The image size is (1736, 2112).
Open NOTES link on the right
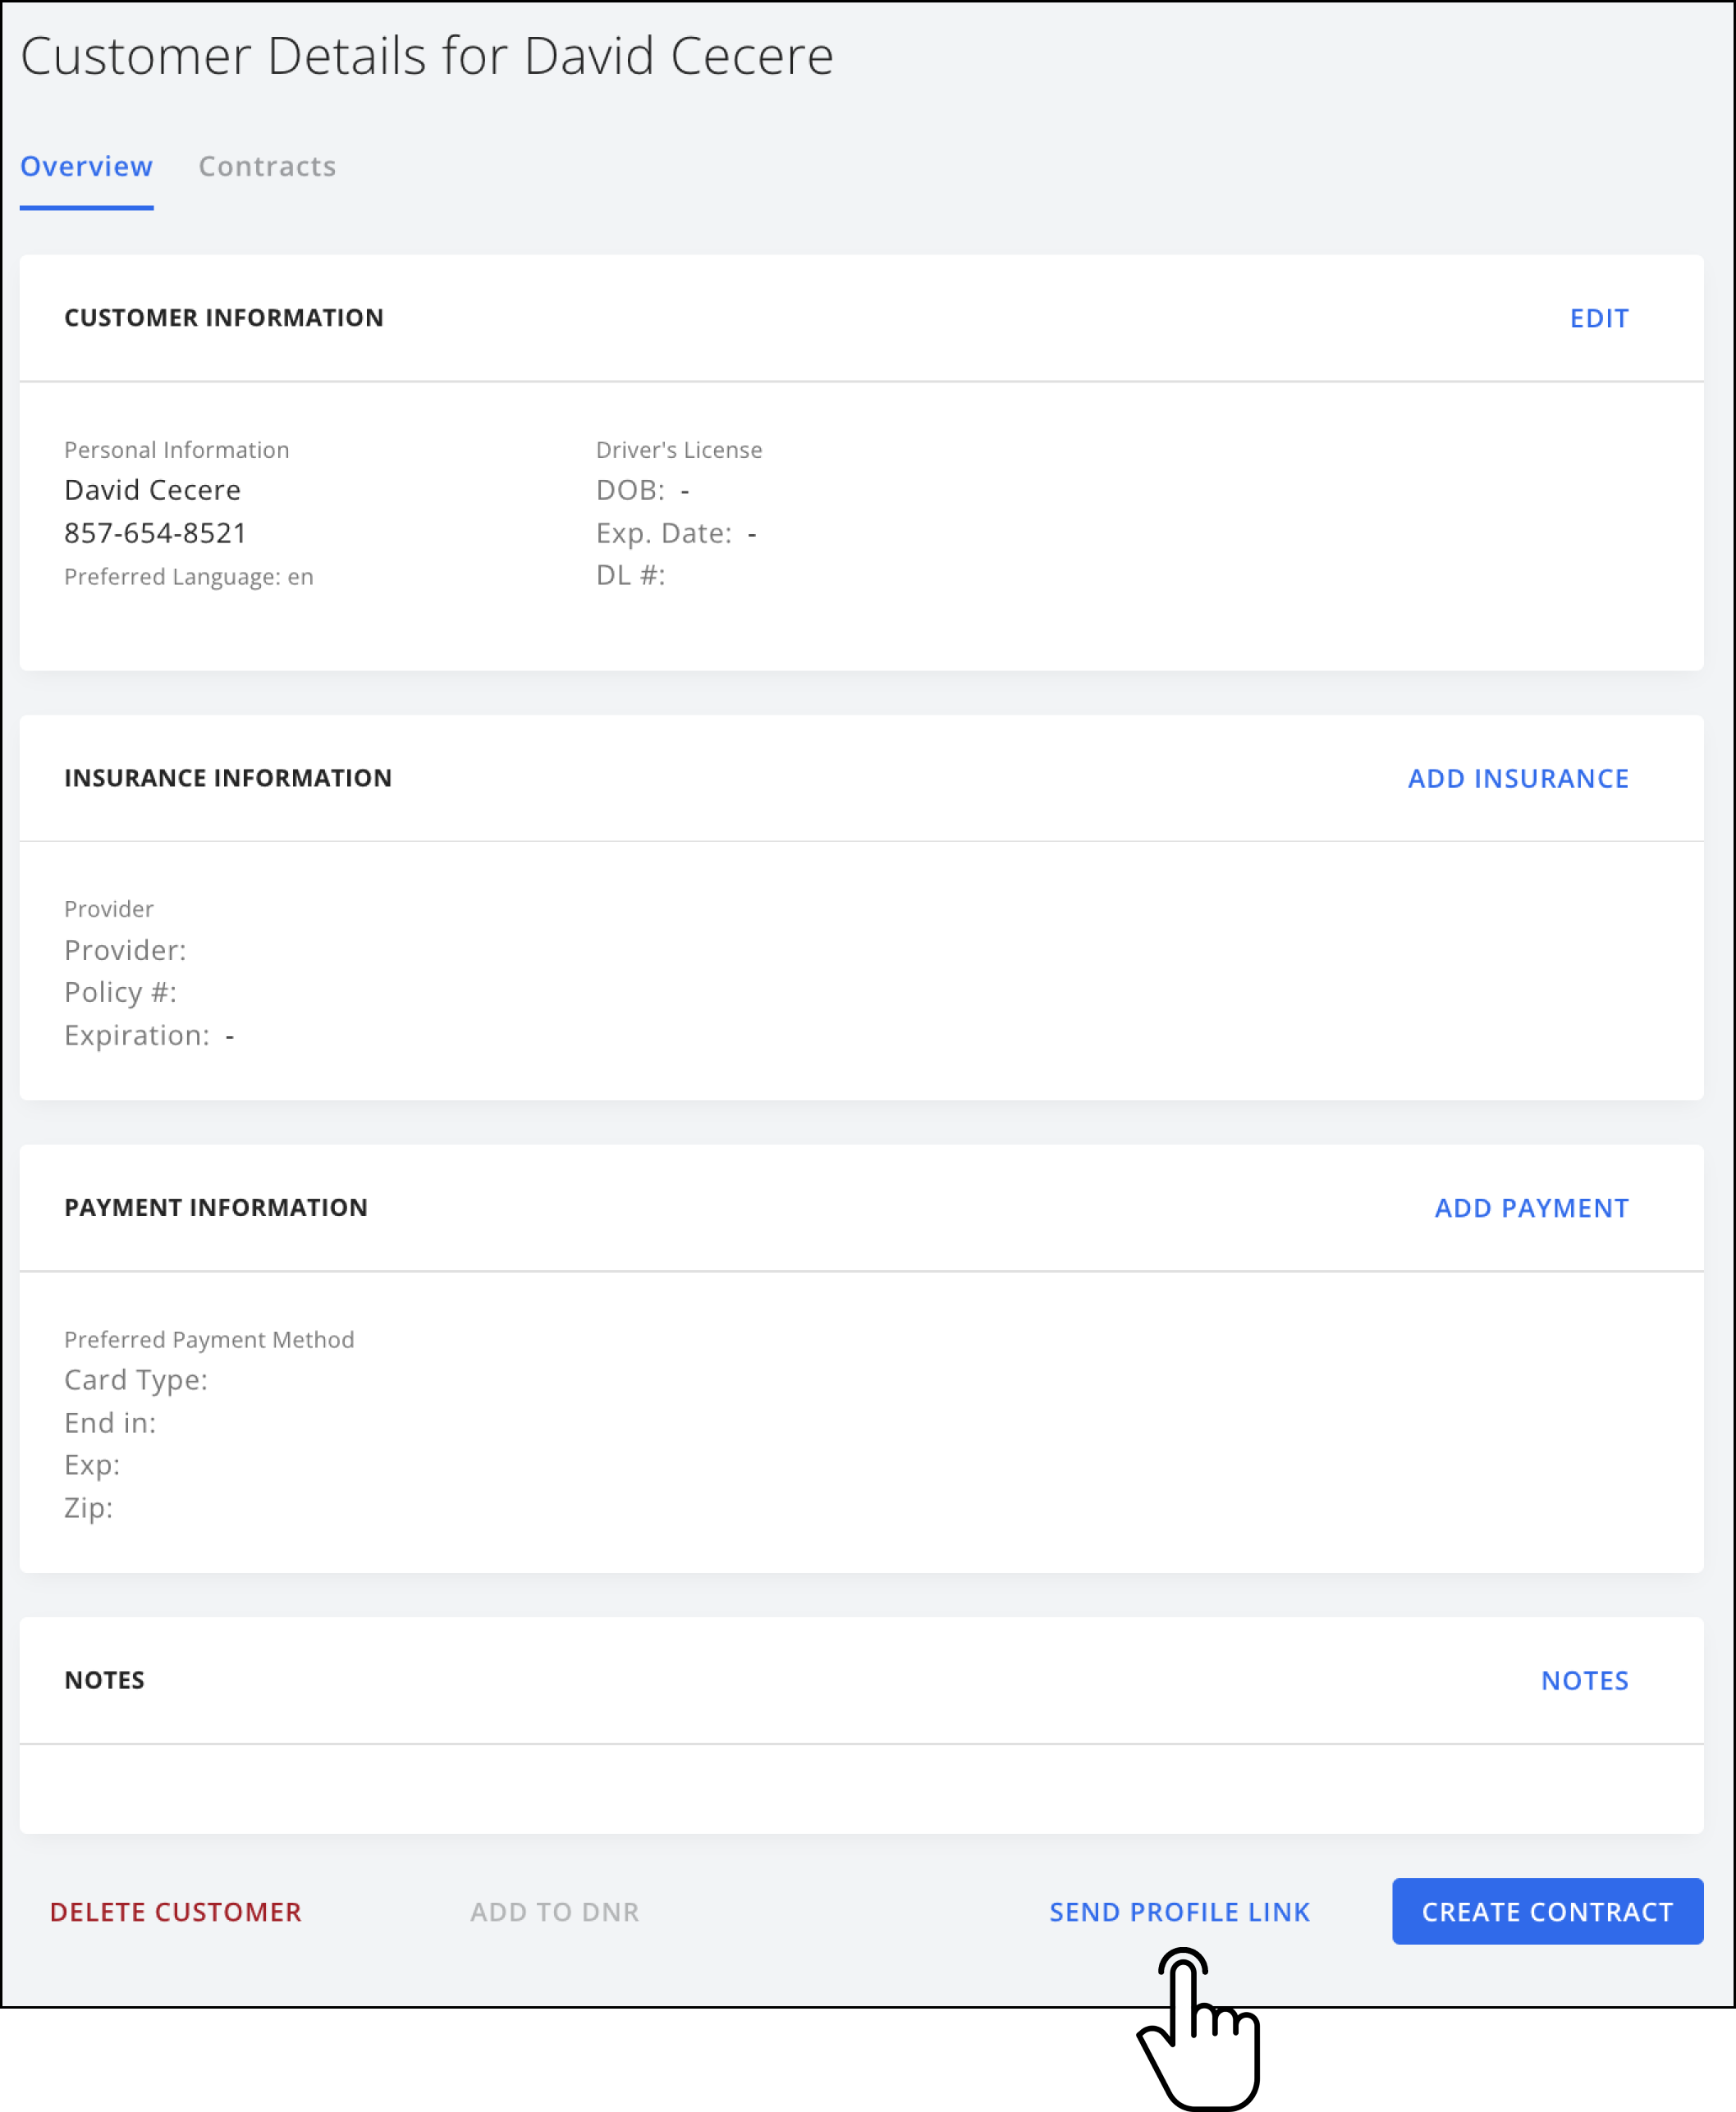1584,1681
